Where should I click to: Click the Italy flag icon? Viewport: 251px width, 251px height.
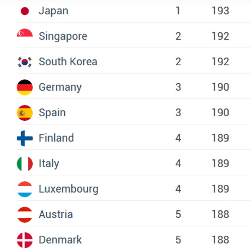point(25,164)
